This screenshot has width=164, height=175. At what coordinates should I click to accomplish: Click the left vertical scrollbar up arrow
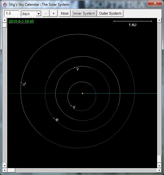[5, 20]
